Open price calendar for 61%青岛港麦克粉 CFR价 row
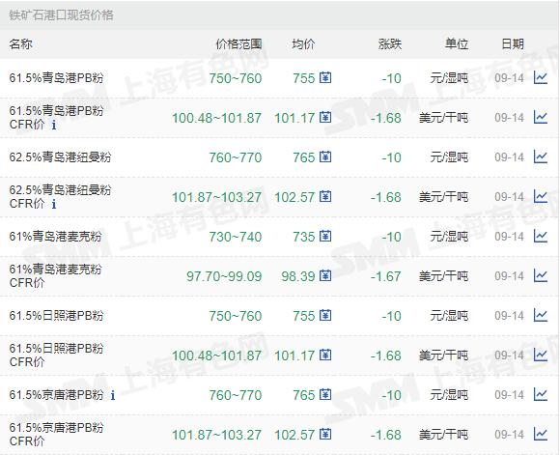The width and height of the screenshot is (560, 455). click(325, 276)
